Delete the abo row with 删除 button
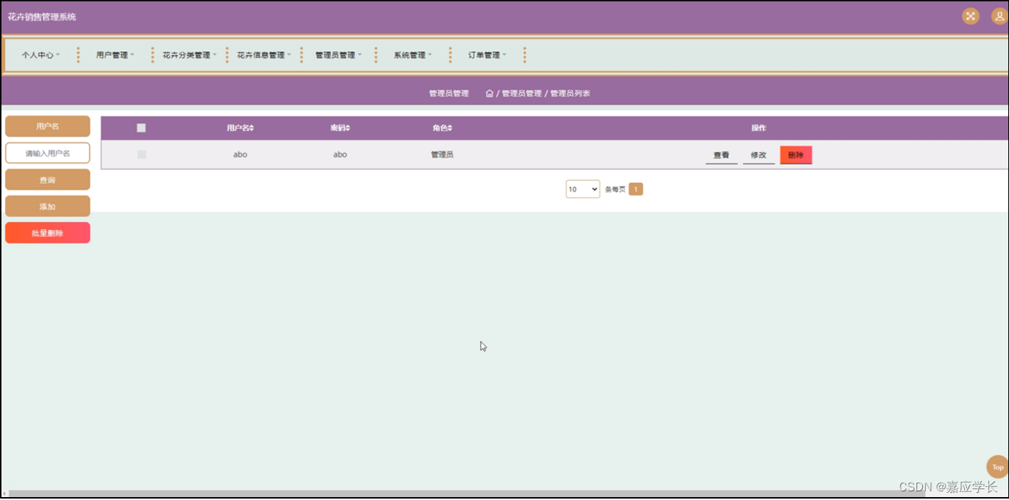Screen dimensions: 1009x500 point(796,155)
